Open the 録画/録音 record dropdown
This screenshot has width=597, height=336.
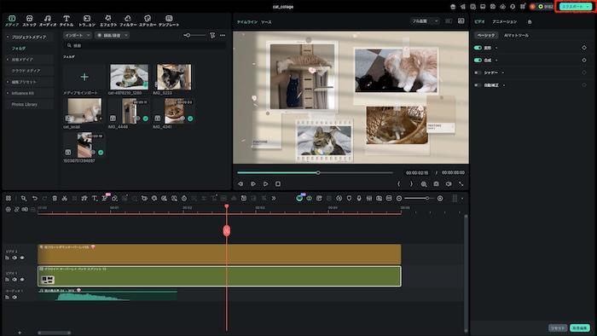click(112, 35)
